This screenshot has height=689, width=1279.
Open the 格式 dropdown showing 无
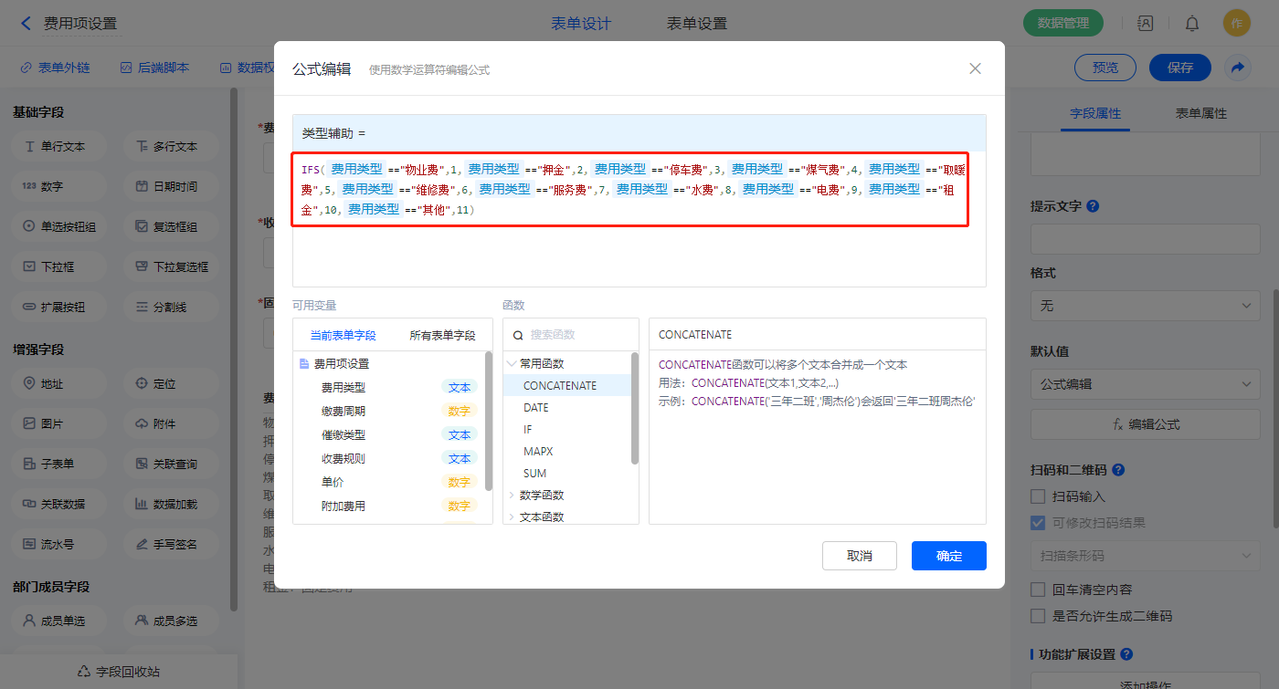pos(1145,306)
